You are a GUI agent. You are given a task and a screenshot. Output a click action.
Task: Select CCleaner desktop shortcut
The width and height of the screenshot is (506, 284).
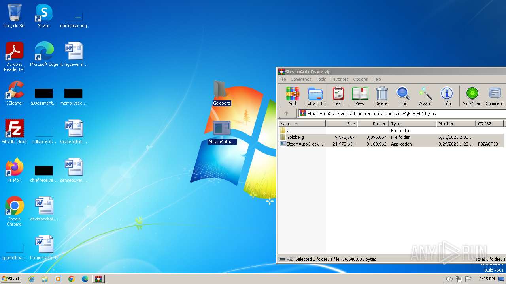click(x=14, y=93)
